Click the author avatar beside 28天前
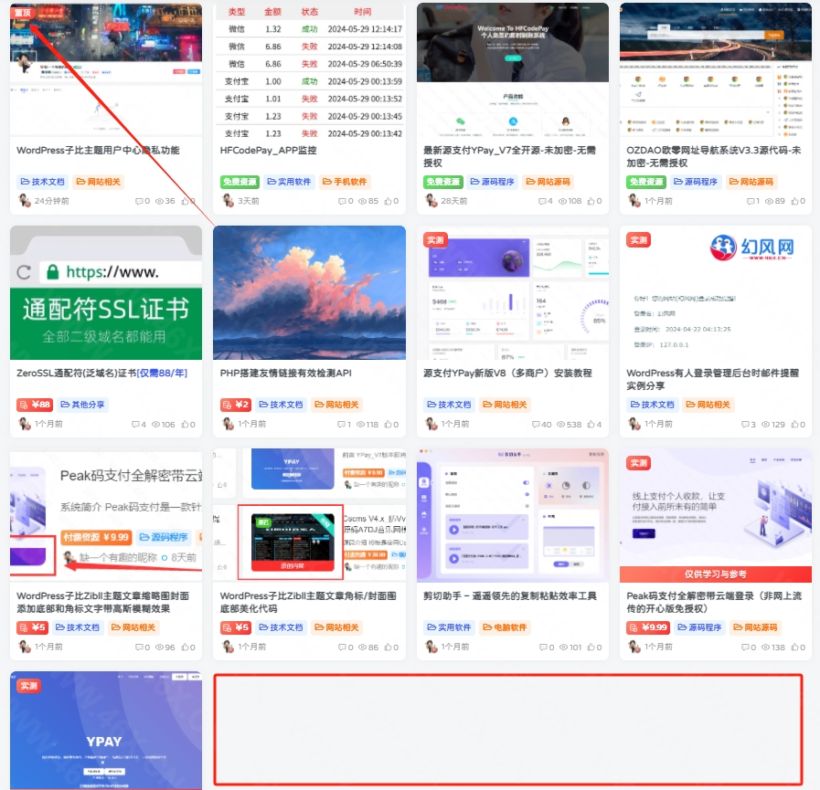 pos(431,200)
